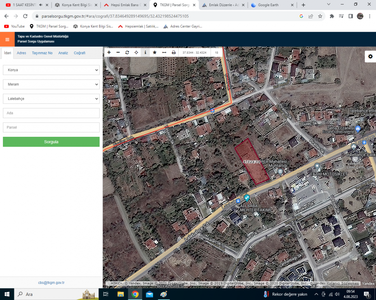Open Mail app from taskbar
Screen dimensions: 376x300
(x=149, y=294)
